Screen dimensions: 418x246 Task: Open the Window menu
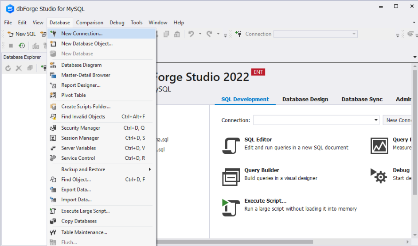tap(158, 23)
